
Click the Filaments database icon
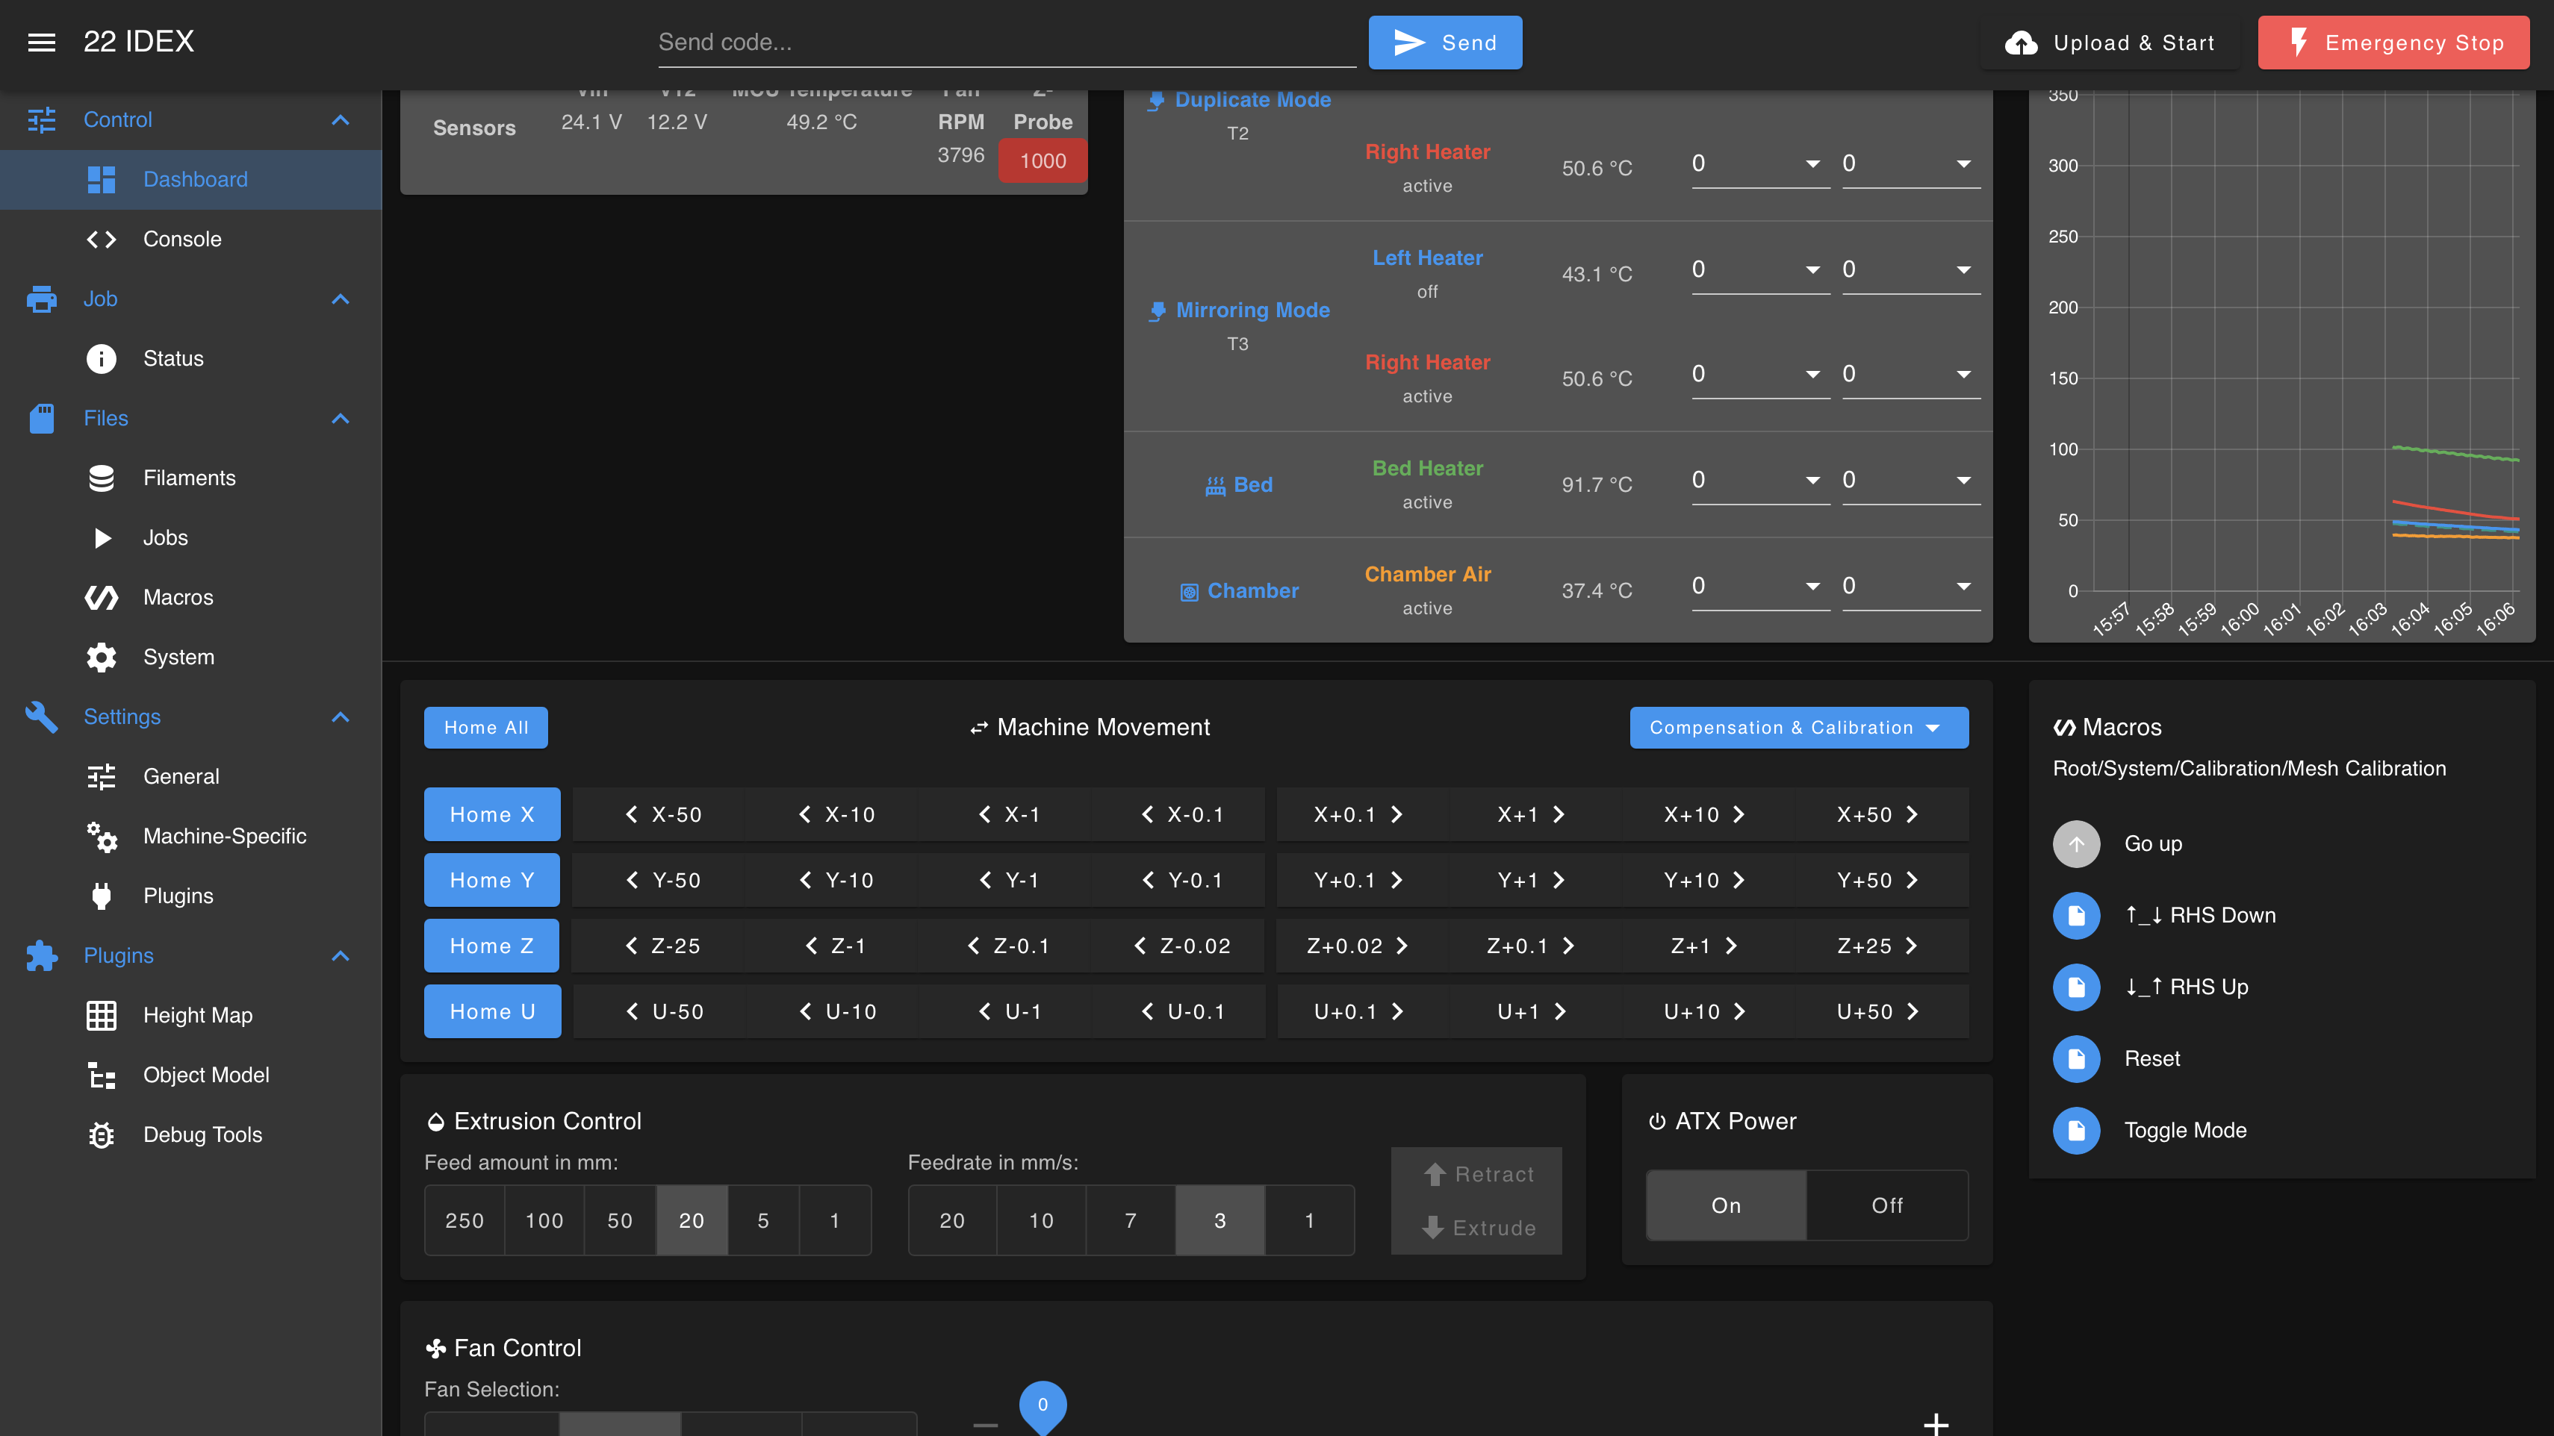click(101, 478)
